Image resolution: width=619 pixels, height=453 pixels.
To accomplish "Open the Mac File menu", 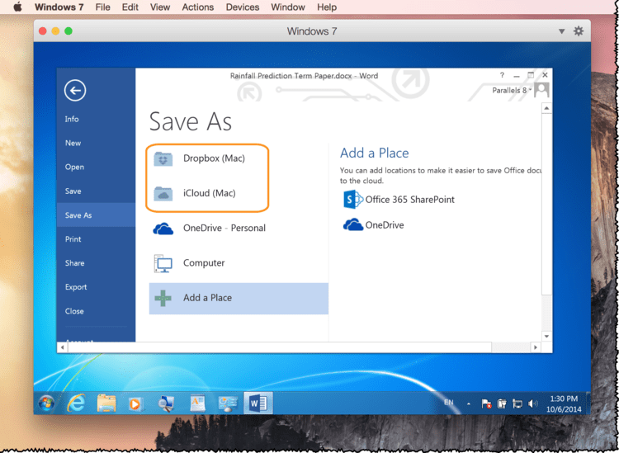I will click(102, 7).
